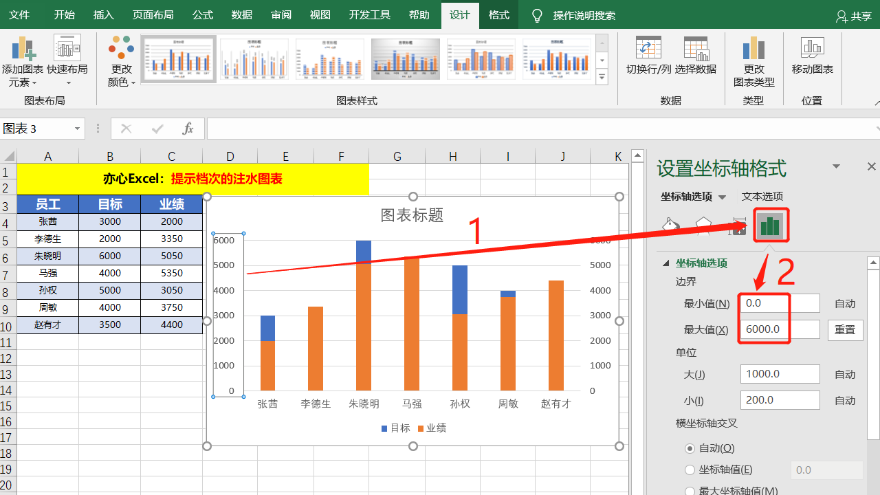Click the formula bar cancel X icon
The width and height of the screenshot is (880, 495).
tap(126, 129)
